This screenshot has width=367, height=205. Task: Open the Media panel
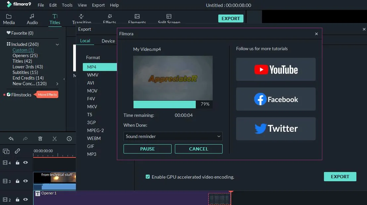point(9,19)
